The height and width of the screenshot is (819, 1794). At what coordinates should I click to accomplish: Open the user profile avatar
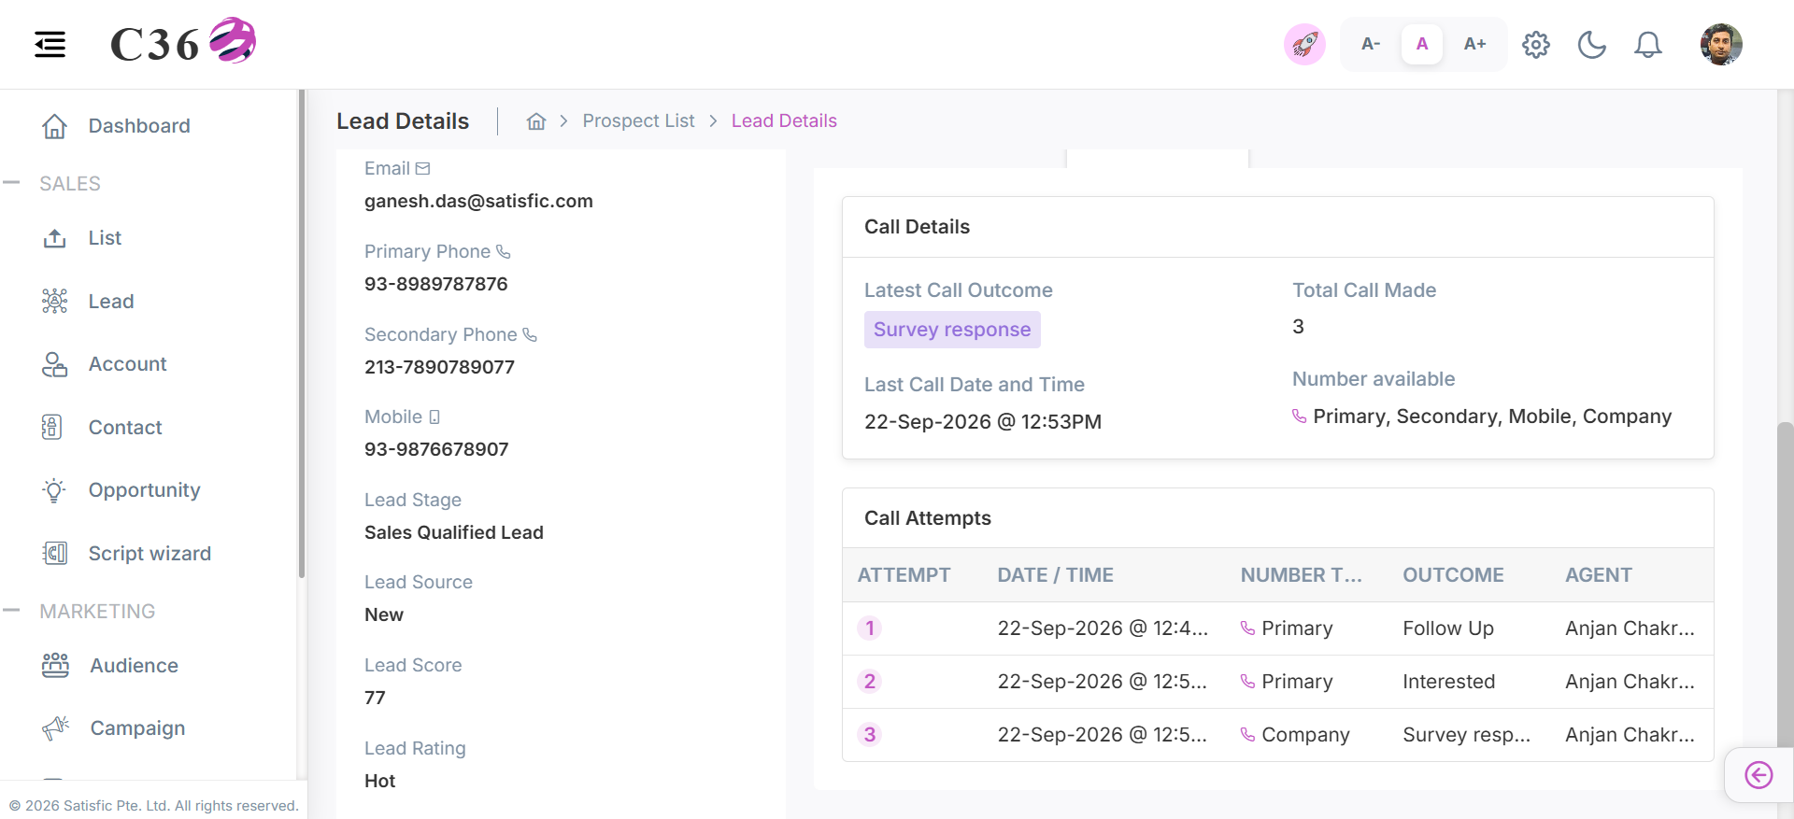(x=1721, y=44)
